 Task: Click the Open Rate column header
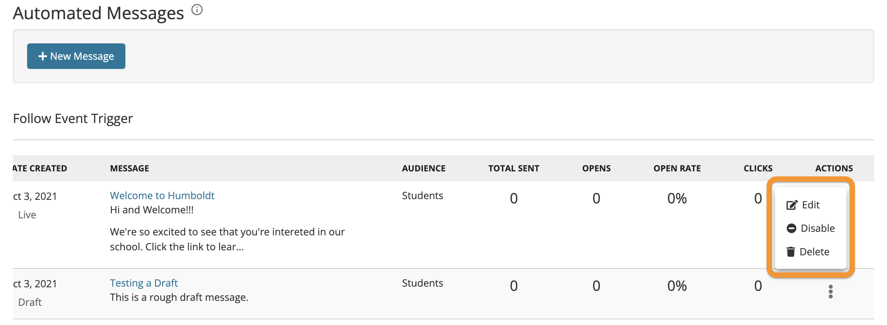(677, 169)
